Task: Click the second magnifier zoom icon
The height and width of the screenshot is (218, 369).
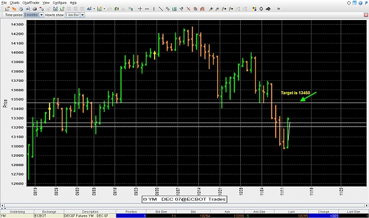Action: coord(217,9)
